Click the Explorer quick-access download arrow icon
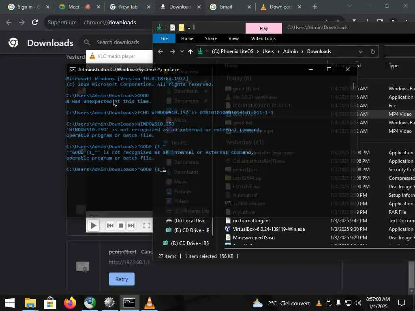The width and height of the screenshot is (415, 311). 159,27
